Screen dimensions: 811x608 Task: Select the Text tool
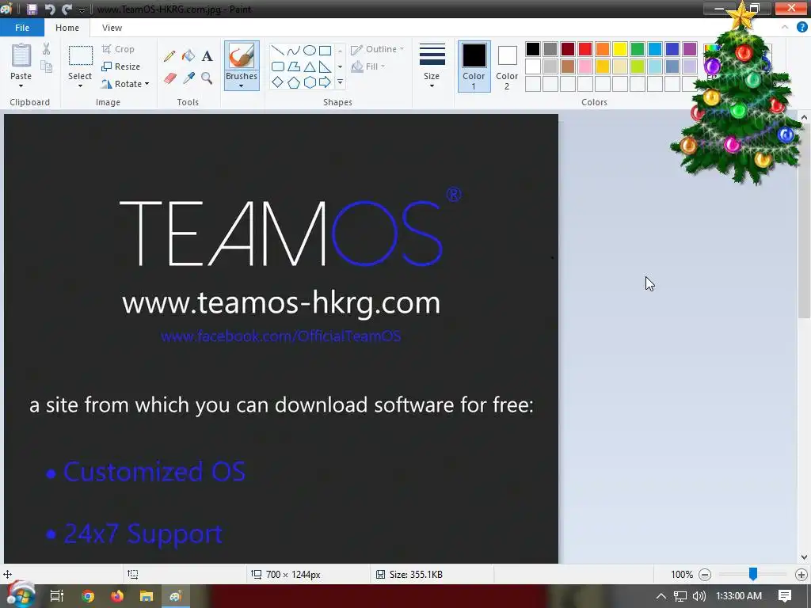click(207, 56)
